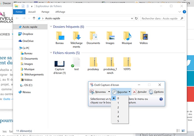
Task: Click the blue help icon in Snipping Tool
Action: pyautogui.click(x=161, y=99)
